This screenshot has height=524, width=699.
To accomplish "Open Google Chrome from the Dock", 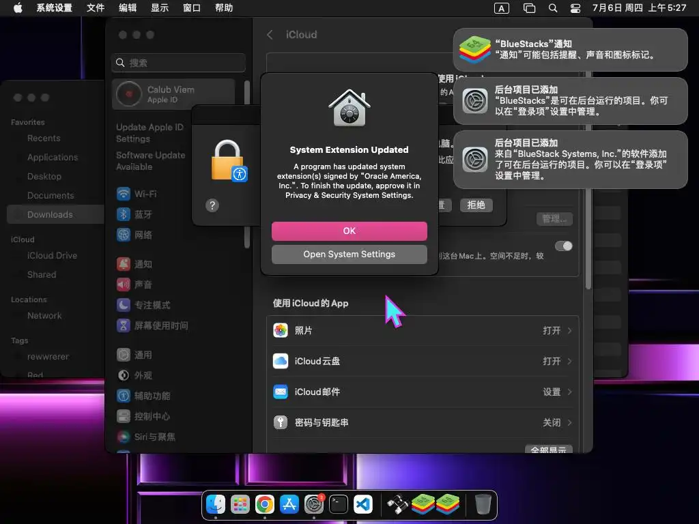I will [265, 504].
